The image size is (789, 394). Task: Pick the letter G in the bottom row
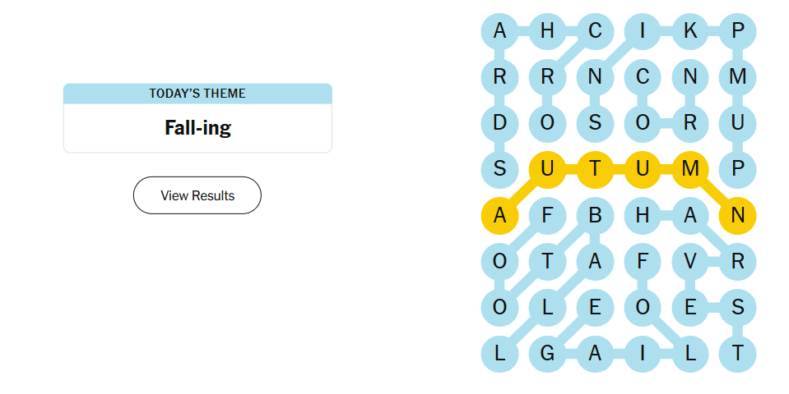click(x=547, y=355)
